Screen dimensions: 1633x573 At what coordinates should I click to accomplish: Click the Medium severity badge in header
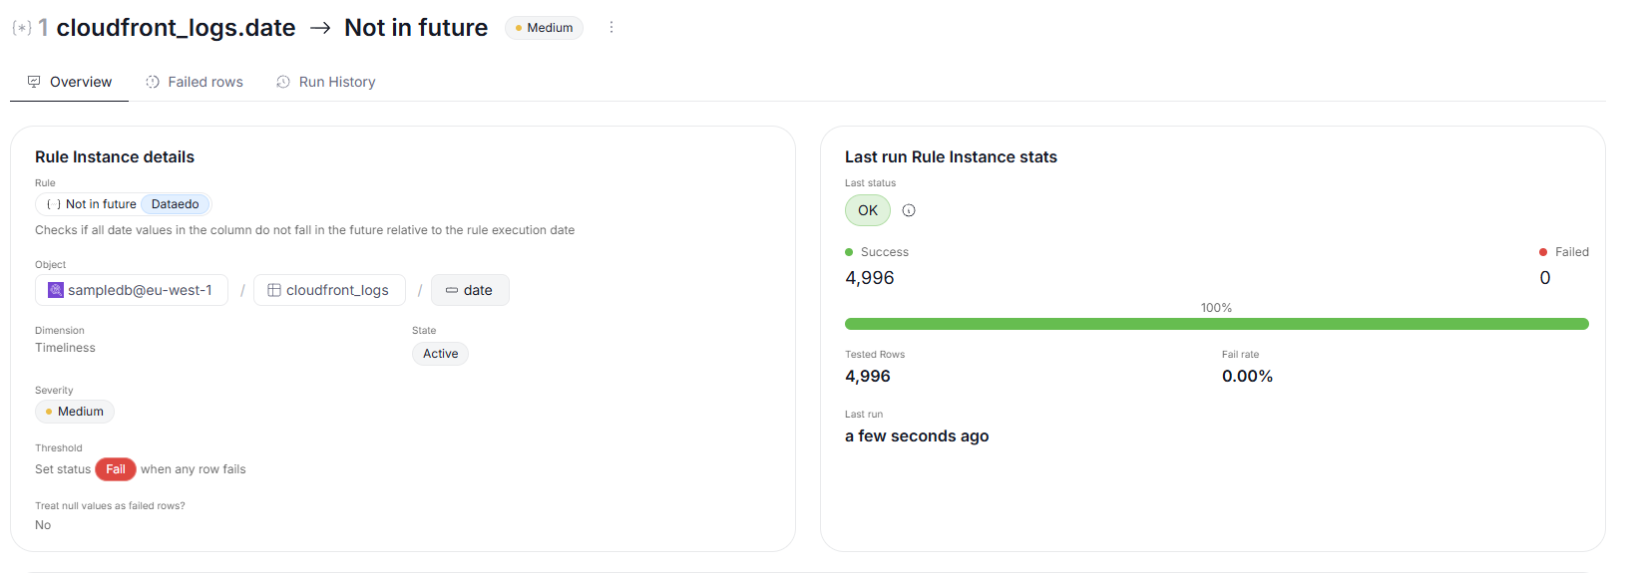(544, 28)
